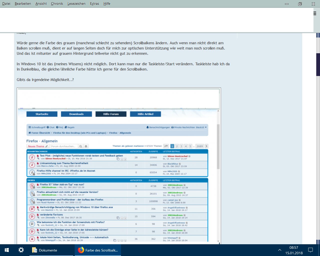The image size is (320, 256).
Task: Open the Bearbeiten menu
Action: [x=23, y=3]
